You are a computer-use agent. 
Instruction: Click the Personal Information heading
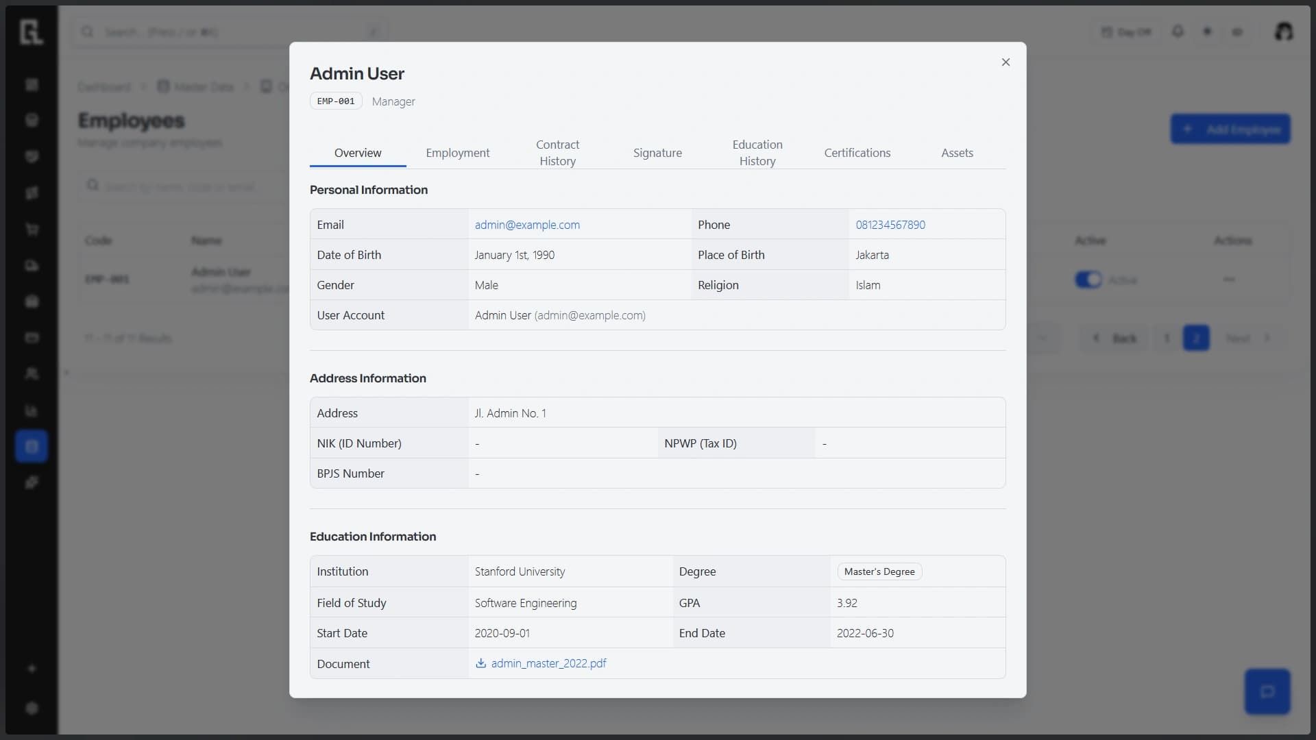[369, 190]
